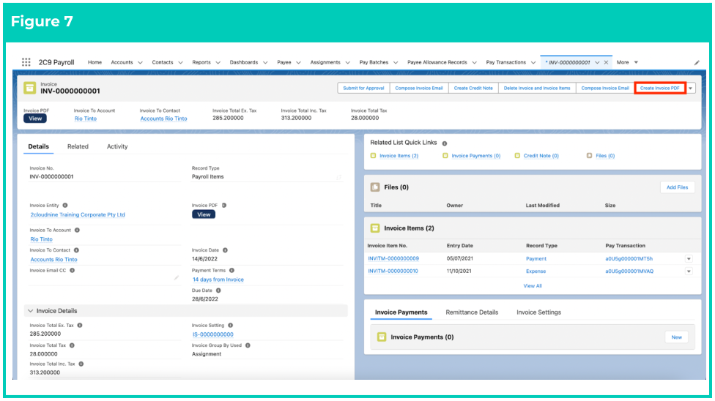Click the Invoice Items panel icon

point(375,228)
